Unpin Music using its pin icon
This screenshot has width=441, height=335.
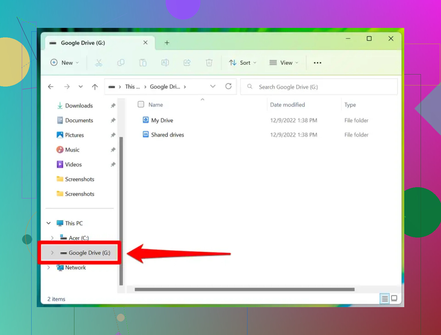coord(113,150)
